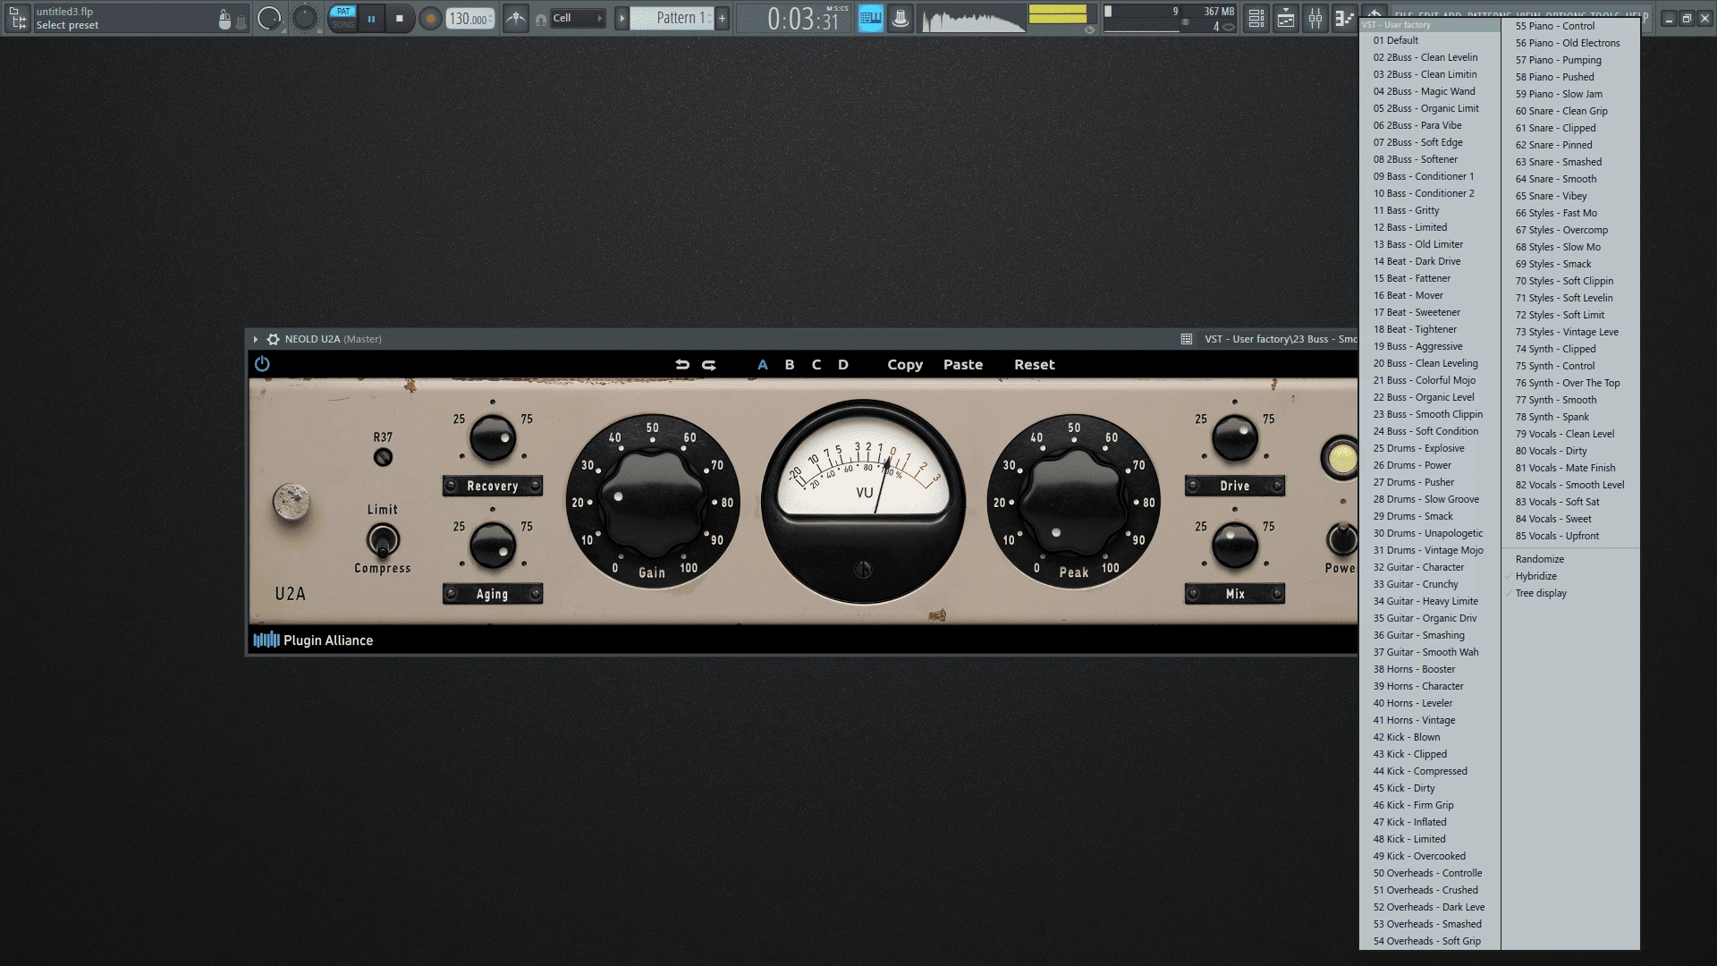Click the tap tempo knob icon
The height and width of the screenshot is (966, 1717).
click(x=901, y=18)
